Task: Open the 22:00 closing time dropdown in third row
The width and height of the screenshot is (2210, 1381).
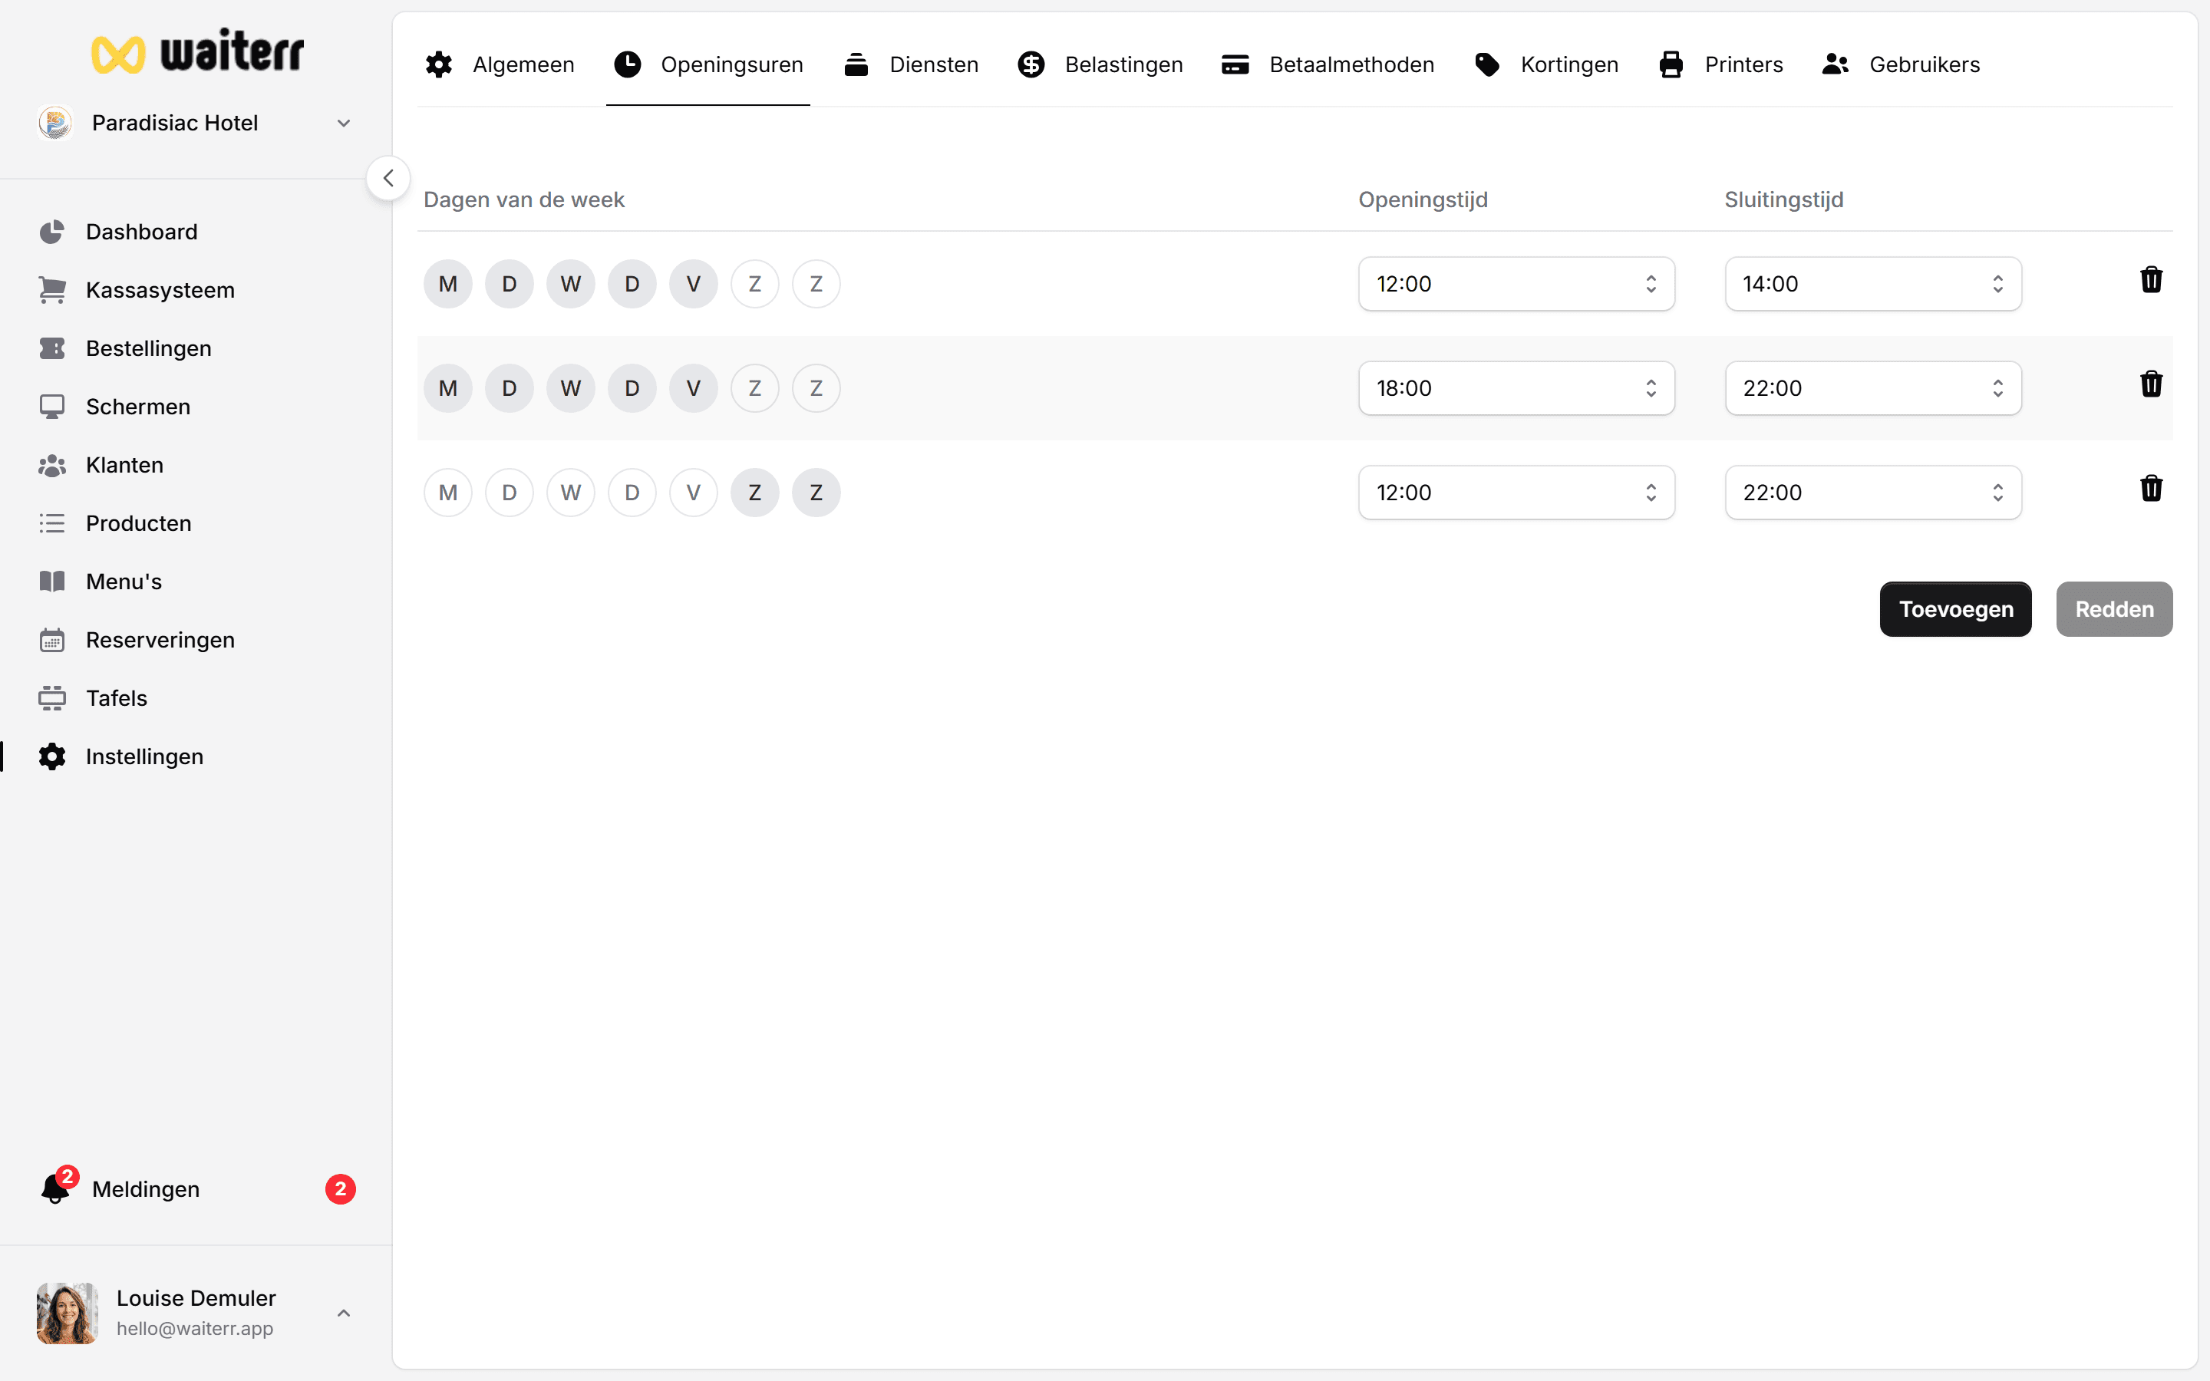Action: point(1873,493)
